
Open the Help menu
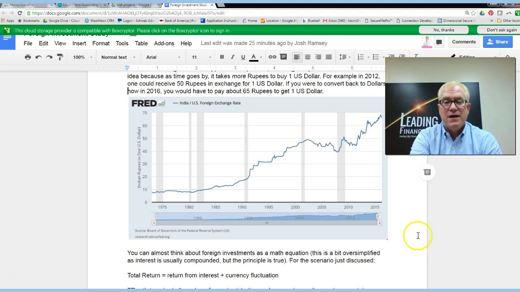(186, 43)
